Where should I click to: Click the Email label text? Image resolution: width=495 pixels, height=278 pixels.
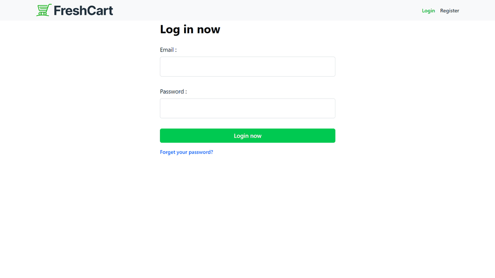168,50
